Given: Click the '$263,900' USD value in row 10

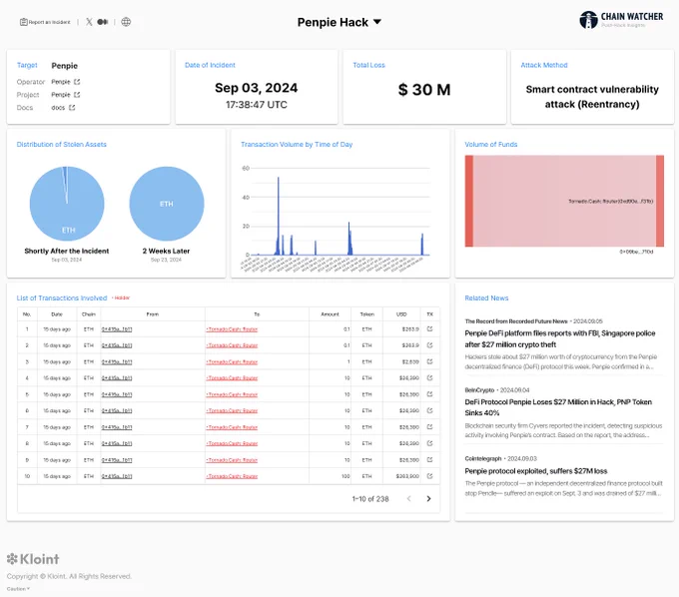Looking at the screenshot, I should [x=407, y=476].
